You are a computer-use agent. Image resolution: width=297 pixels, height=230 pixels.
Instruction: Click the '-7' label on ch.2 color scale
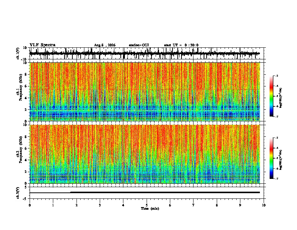[x=277, y=179]
